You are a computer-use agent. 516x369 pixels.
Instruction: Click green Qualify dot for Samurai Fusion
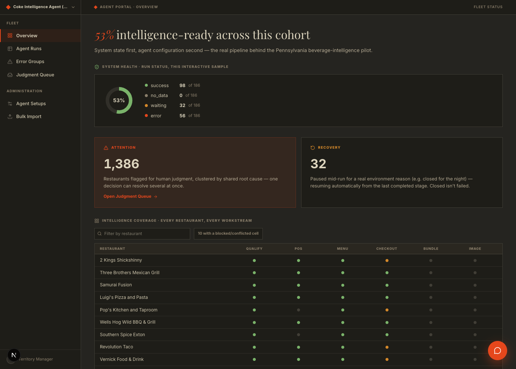254,285
